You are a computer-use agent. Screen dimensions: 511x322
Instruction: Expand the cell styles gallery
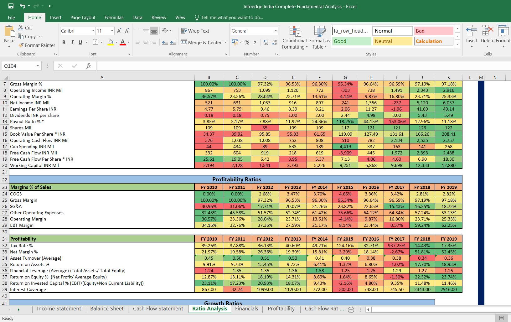pos(457,44)
